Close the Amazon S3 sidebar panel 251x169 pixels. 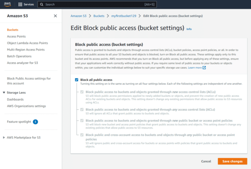pyautogui.click(x=55, y=16)
